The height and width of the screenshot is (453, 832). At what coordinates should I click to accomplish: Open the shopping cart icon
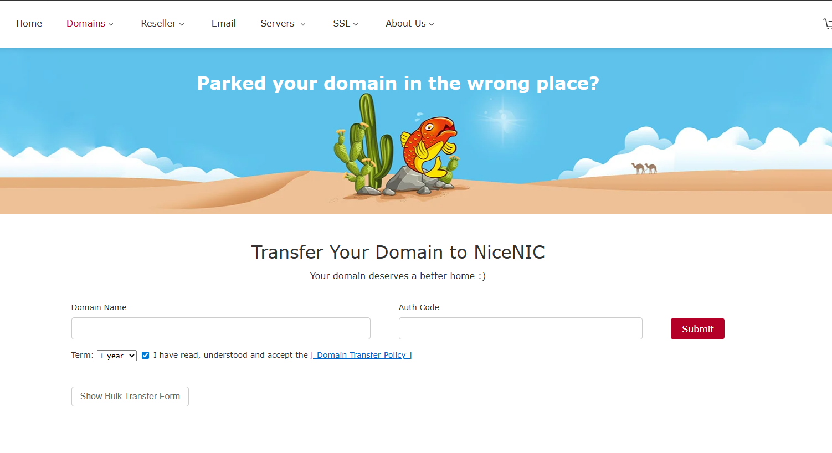click(x=829, y=23)
